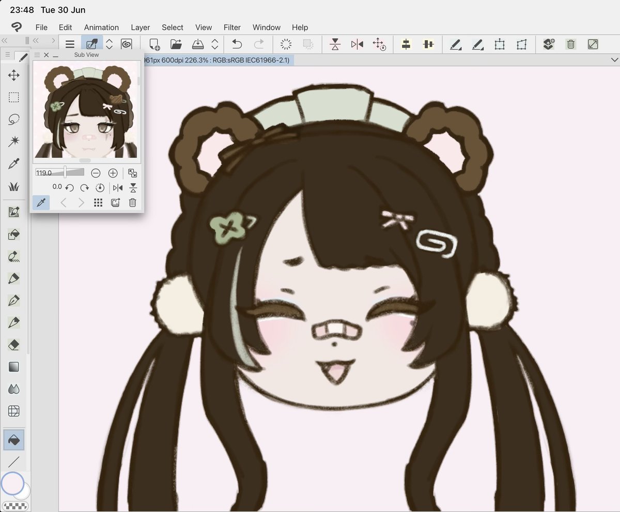The height and width of the screenshot is (512, 620).
Task: Click the distribute horizontally yellow icon
Action: (428, 44)
